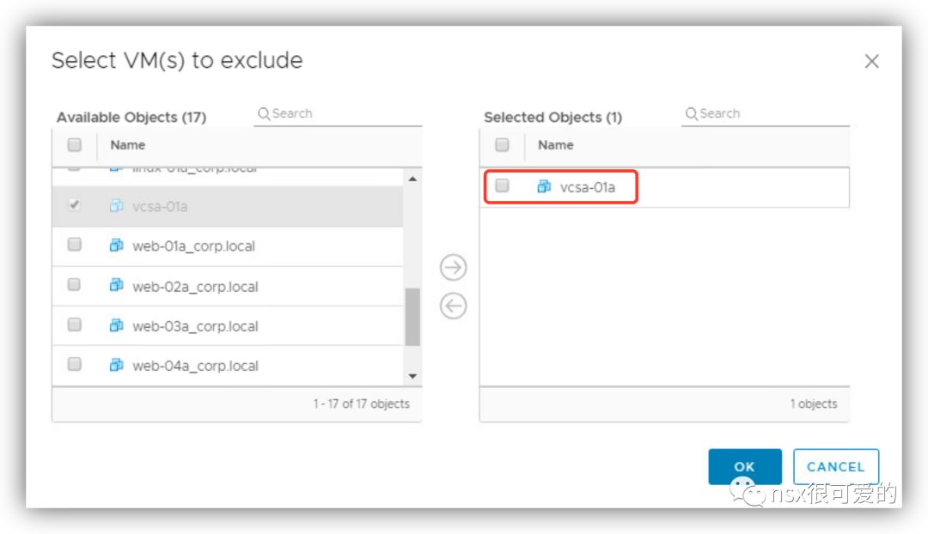Click the Name column header in Available Objects
This screenshot has width=928, height=534.
pos(127,145)
